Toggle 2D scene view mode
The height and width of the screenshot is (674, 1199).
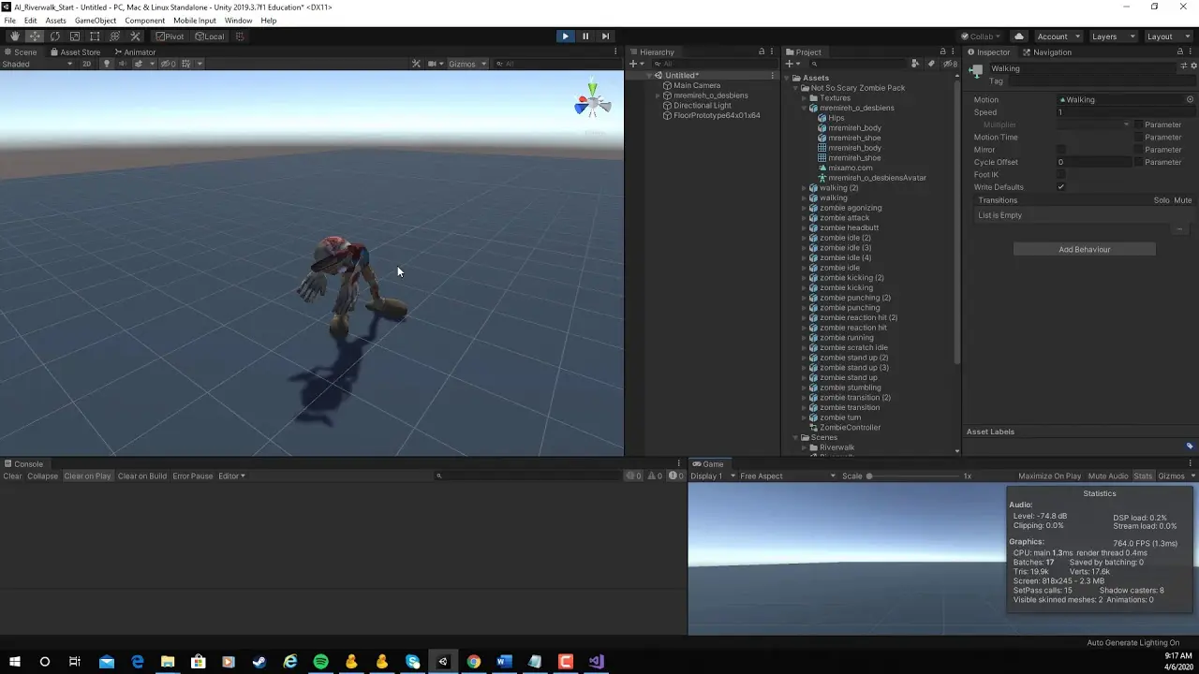[x=86, y=64]
